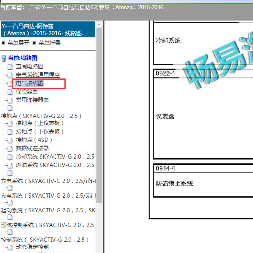Viewport: 253px width, 253px height.
Task: Click 菜单展开 to expand menu
Action: [x=18, y=43]
